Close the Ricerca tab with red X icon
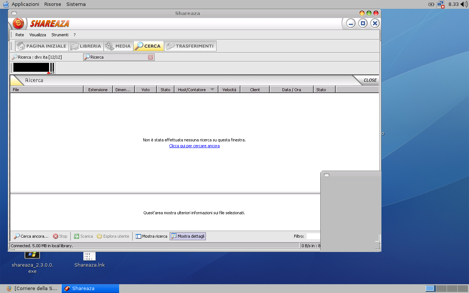The width and height of the screenshot is (469, 293). click(151, 57)
